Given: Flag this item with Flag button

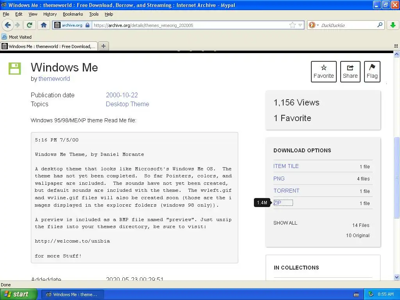Looking at the screenshot, I should coord(372,72).
